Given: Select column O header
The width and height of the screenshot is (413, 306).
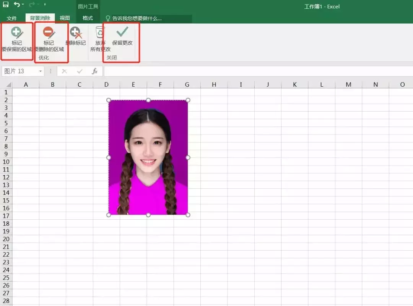Looking at the screenshot, I should click(x=402, y=85).
